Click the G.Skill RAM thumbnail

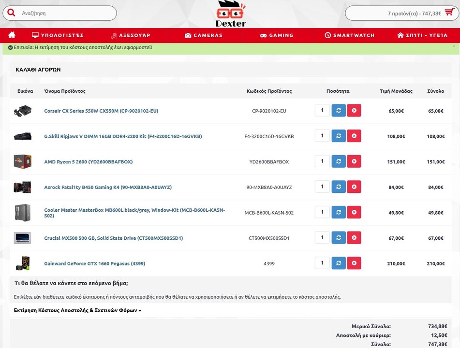pyautogui.click(x=23, y=136)
